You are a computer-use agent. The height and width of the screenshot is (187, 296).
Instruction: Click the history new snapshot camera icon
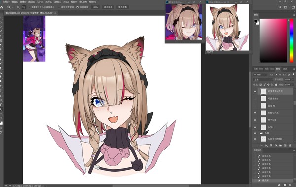tap(285, 185)
